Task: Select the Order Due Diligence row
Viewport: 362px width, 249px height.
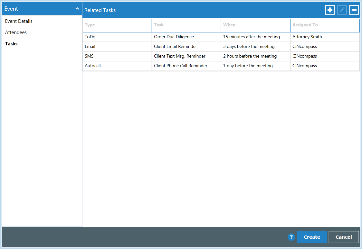Action: pos(174,37)
